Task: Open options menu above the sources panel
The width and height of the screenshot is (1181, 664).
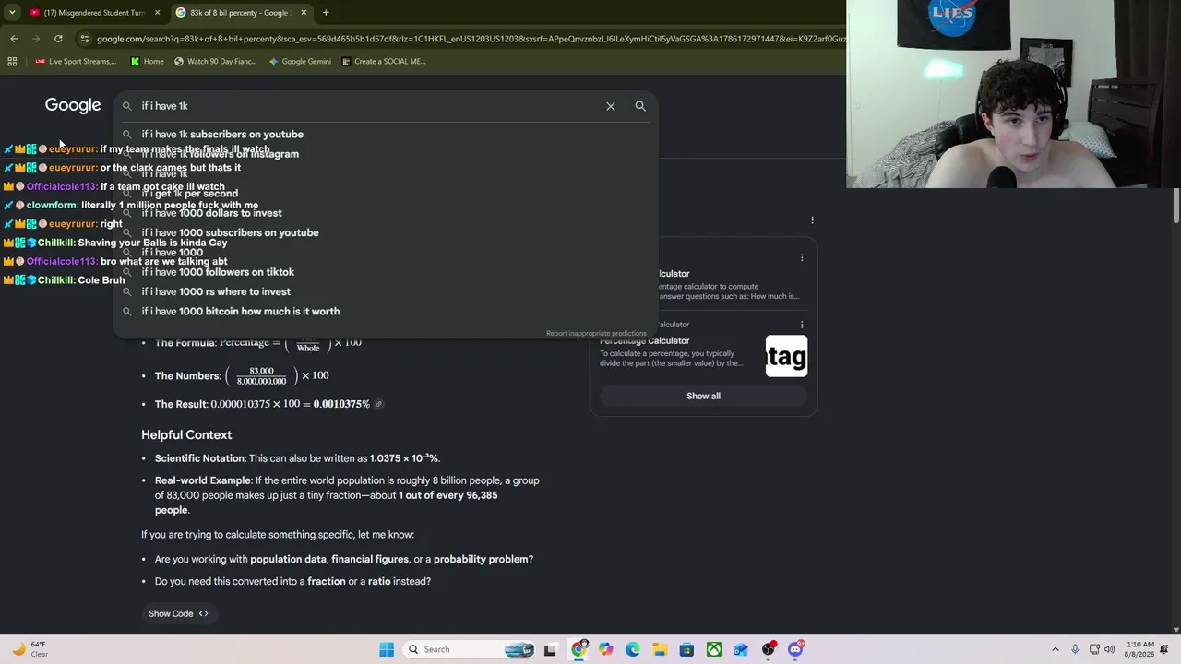Action: coord(812,220)
